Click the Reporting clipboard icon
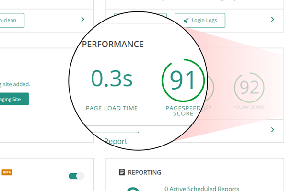 coord(122,172)
